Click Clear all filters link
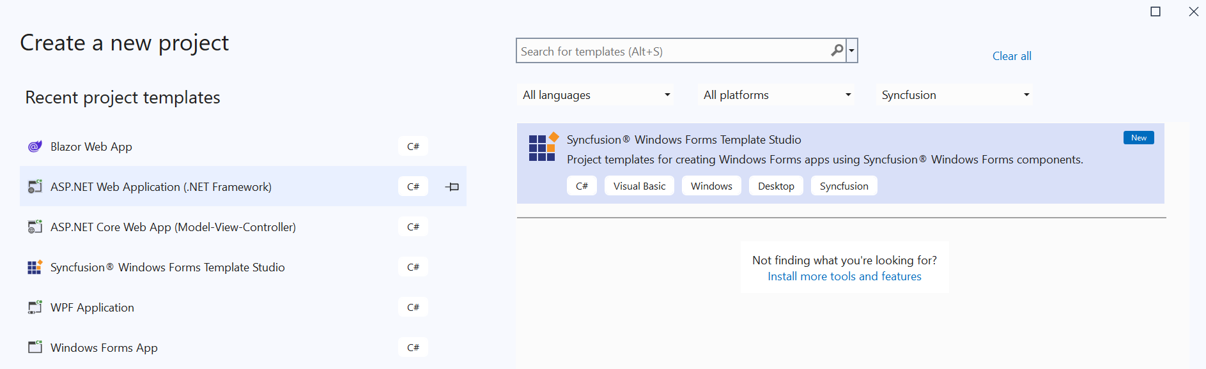 tap(1012, 56)
